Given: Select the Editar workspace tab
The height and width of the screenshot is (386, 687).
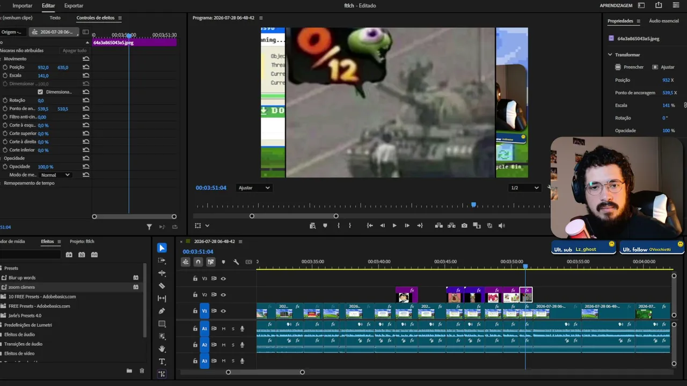Looking at the screenshot, I should click(x=48, y=6).
